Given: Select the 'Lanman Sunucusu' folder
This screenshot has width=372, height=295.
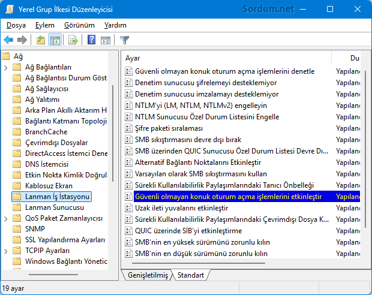Looking at the screenshot, I should point(55,207).
